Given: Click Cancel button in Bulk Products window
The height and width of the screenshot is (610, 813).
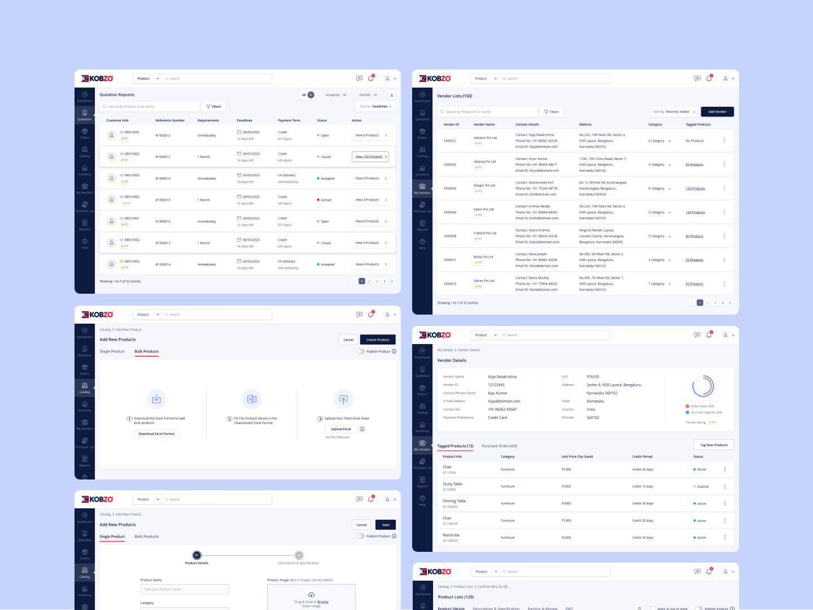Looking at the screenshot, I should tap(348, 339).
